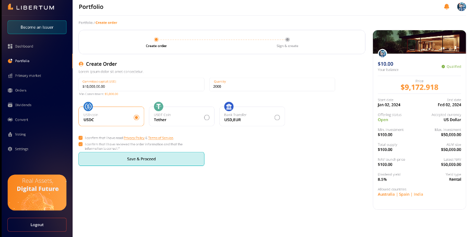Click the issuer avatar on property card

382,53
